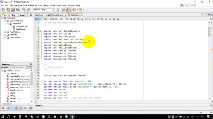Open the Run Project dropdown arrow
Screen dimensions: 213x119
click(71, 10)
